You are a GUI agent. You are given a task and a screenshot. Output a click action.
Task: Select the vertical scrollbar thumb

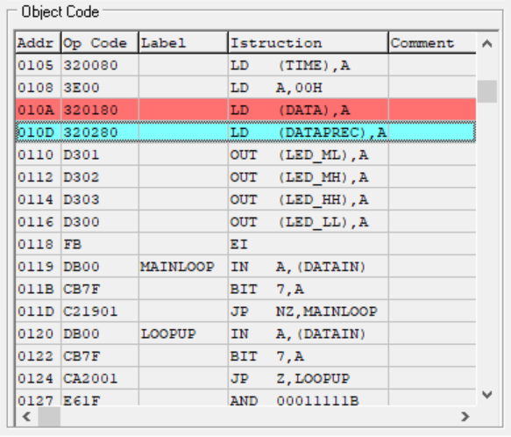coord(486,91)
